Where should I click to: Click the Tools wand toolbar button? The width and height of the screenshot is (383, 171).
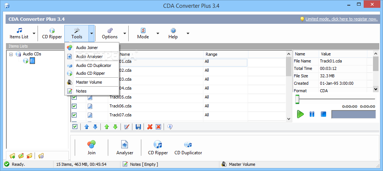point(77,33)
